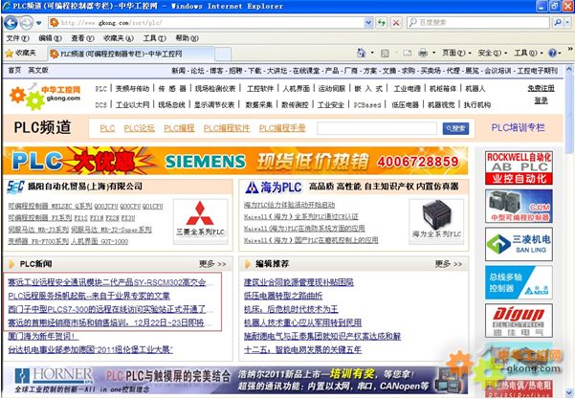Click 更多 in the PLC新闻 section

tap(212, 264)
